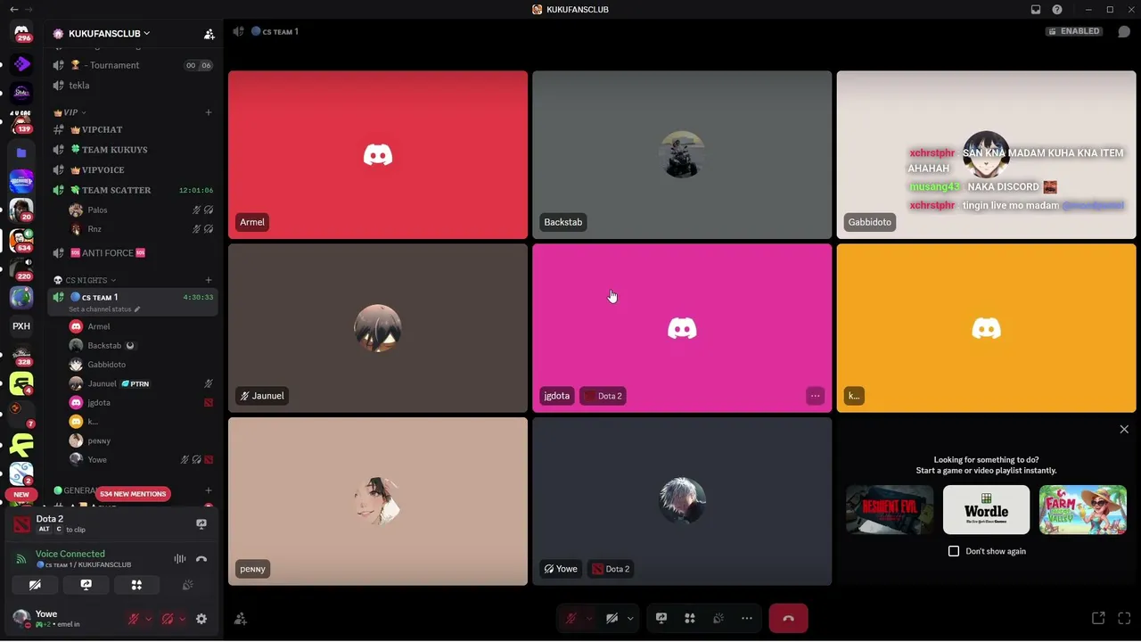Collapse the VIP category
The width and height of the screenshot is (1141, 642).
pos(70,112)
